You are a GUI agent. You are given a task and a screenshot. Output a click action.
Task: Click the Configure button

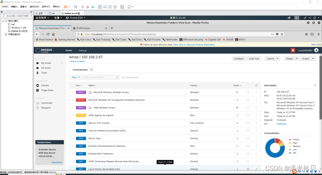(x=239, y=59)
